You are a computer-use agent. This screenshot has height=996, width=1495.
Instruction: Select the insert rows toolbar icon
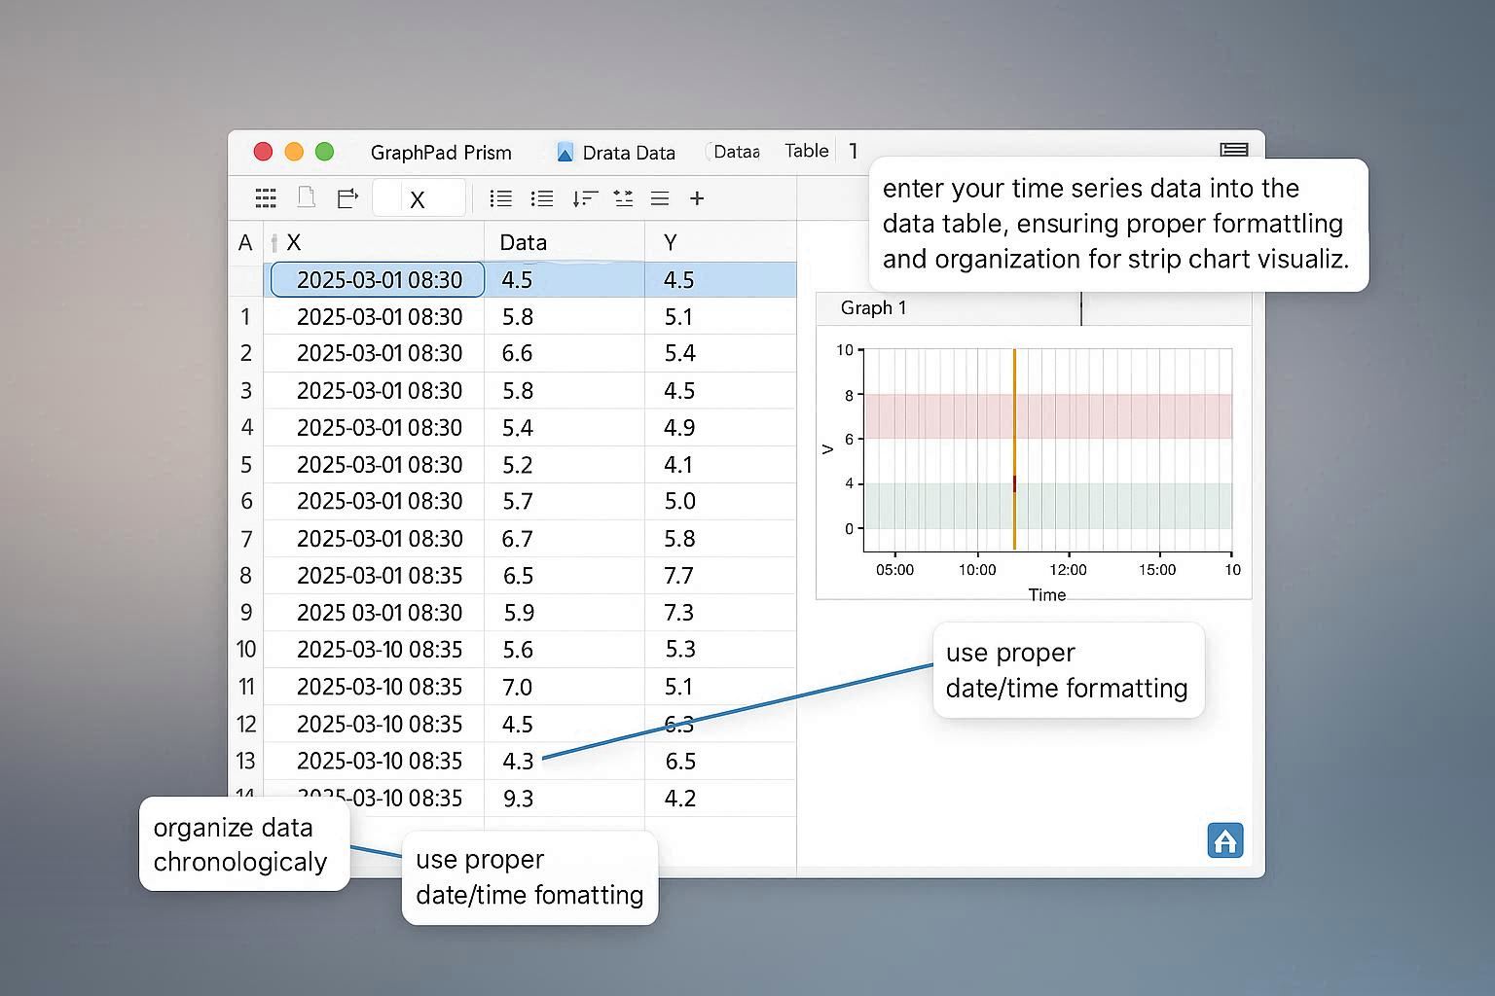click(x=623, y=198)
